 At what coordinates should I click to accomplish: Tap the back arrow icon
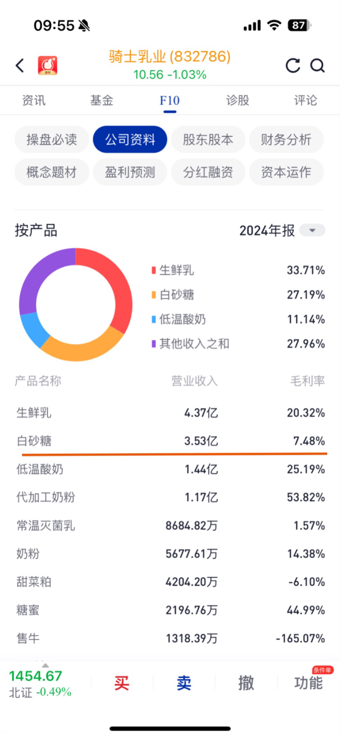click(x=20, y=66)
